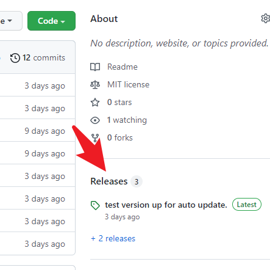Click the Latest release badge
The height and width of the screenshot is (270, 270).
pyautogui.click(x=247, y=205)
